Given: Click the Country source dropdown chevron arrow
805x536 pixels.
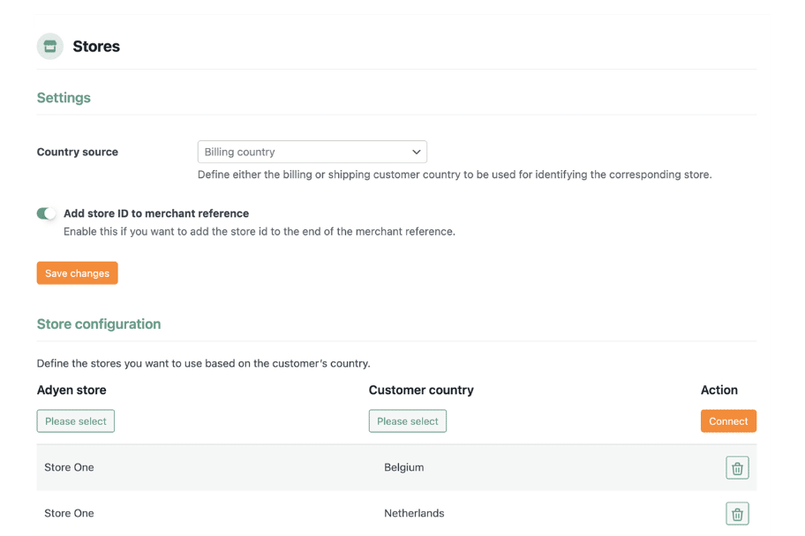Looking at the screenshot, I should [x=416, y=152].
